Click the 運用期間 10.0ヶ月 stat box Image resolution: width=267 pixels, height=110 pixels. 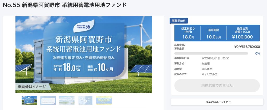pos(213,33)
